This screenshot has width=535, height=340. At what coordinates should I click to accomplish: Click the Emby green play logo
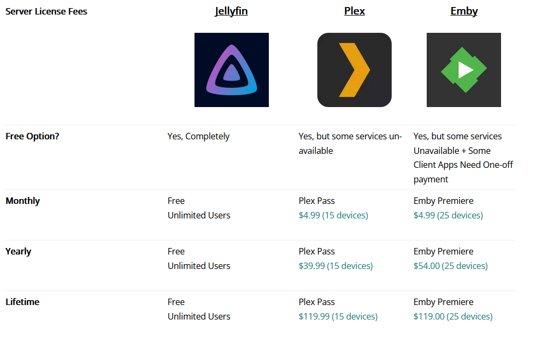click(463, 70)
